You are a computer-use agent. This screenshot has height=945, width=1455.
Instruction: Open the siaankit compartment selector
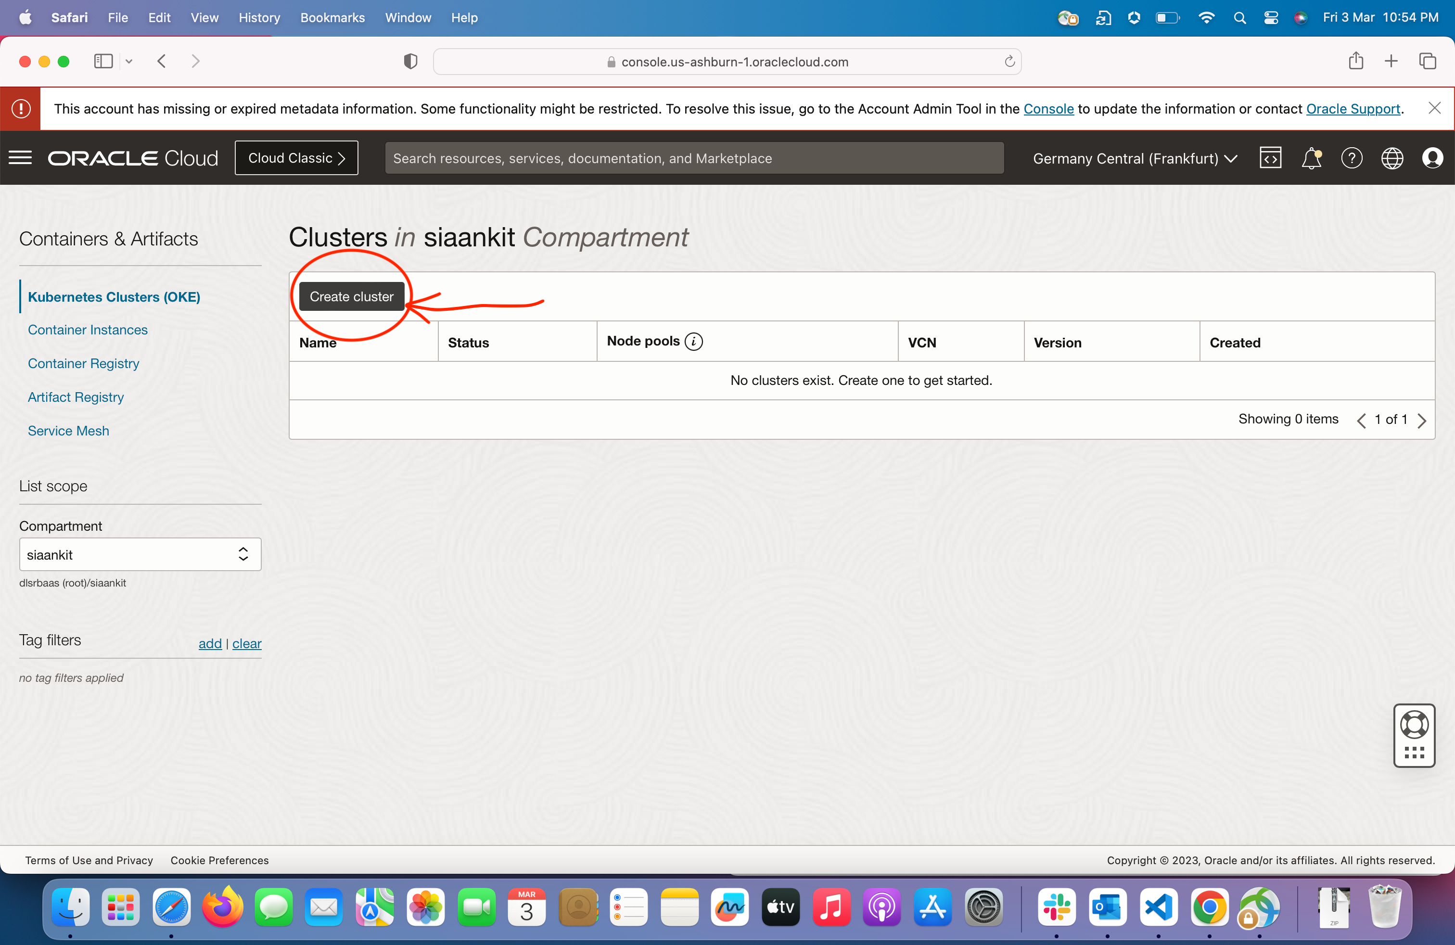(x=140, y=554)
